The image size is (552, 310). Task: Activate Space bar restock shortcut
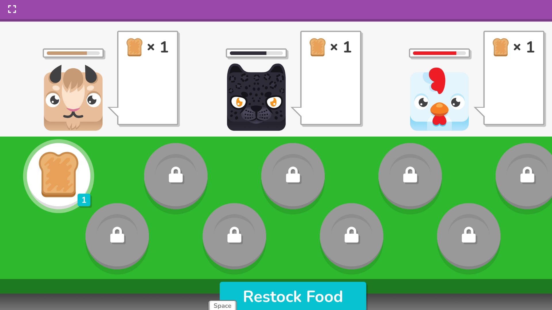pyautogui.click(x=223, y=306)
